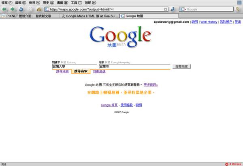The height and width of the screenshot is (166, 243).
Task: Switch to the 搜尋地圖 search tab
Action: point(62,71)
